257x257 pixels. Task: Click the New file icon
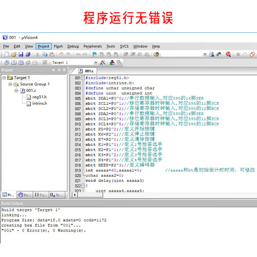click(7, 54)
